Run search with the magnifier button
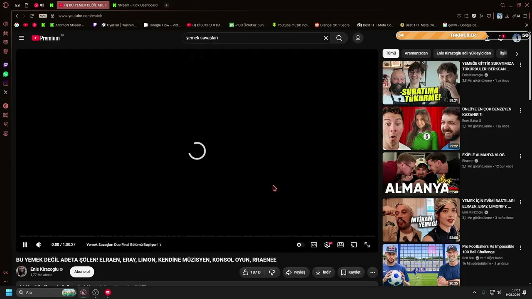532x299 pixels. click(339, 38)
